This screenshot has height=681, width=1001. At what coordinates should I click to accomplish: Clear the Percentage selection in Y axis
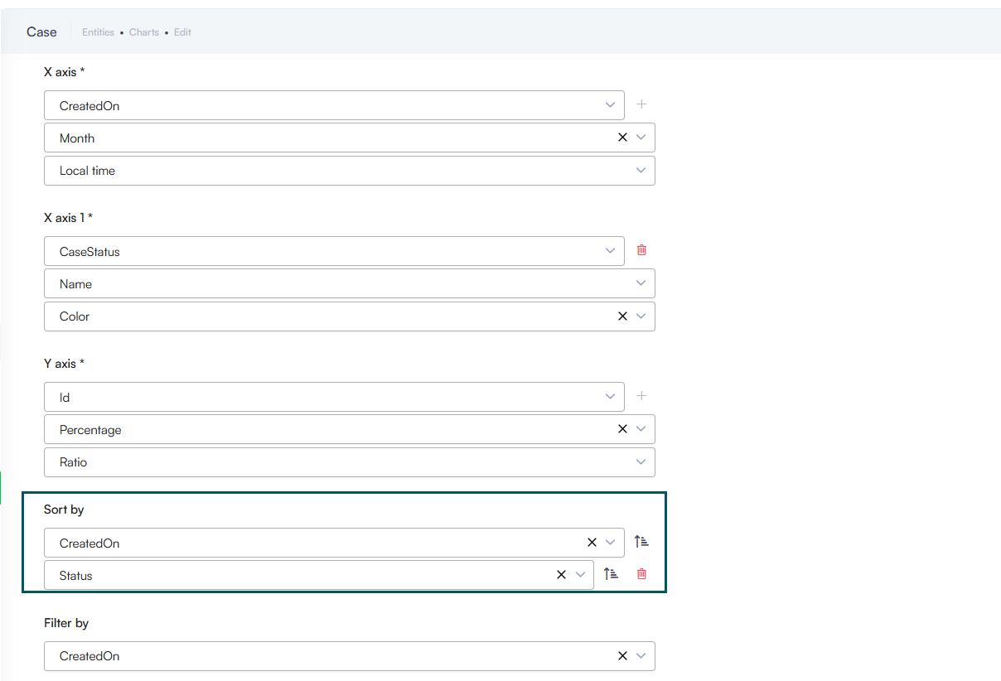[x=622, y=429]
